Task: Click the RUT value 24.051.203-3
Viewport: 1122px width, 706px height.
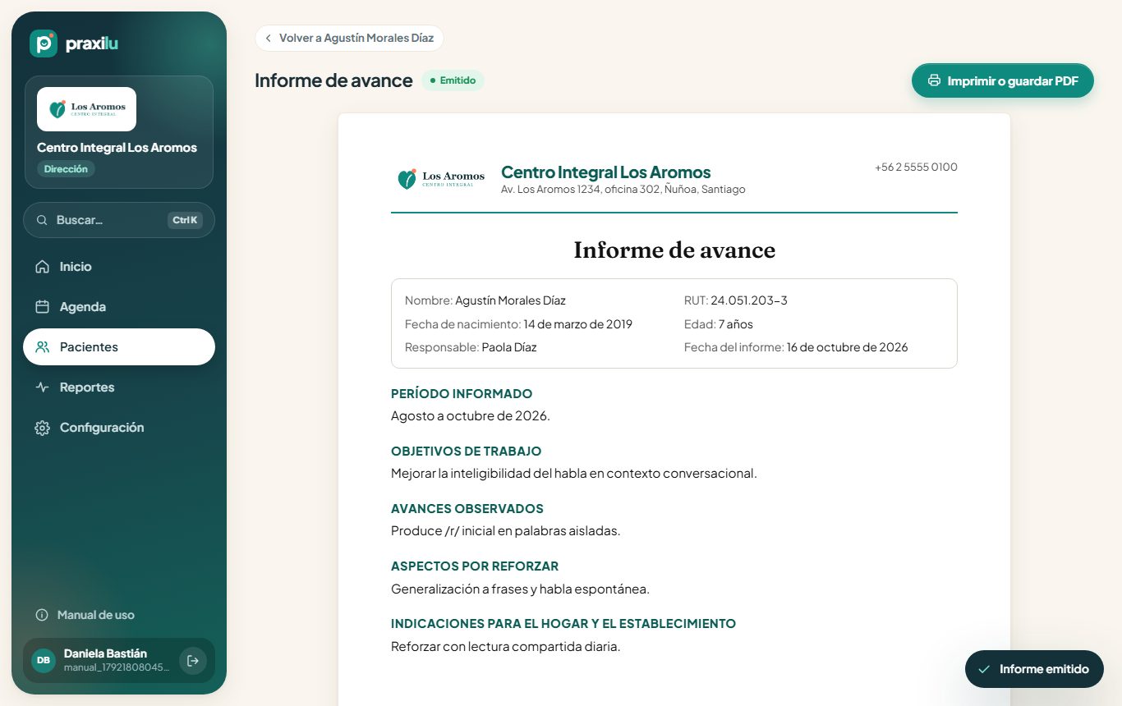Action: [x=749, y=300]
